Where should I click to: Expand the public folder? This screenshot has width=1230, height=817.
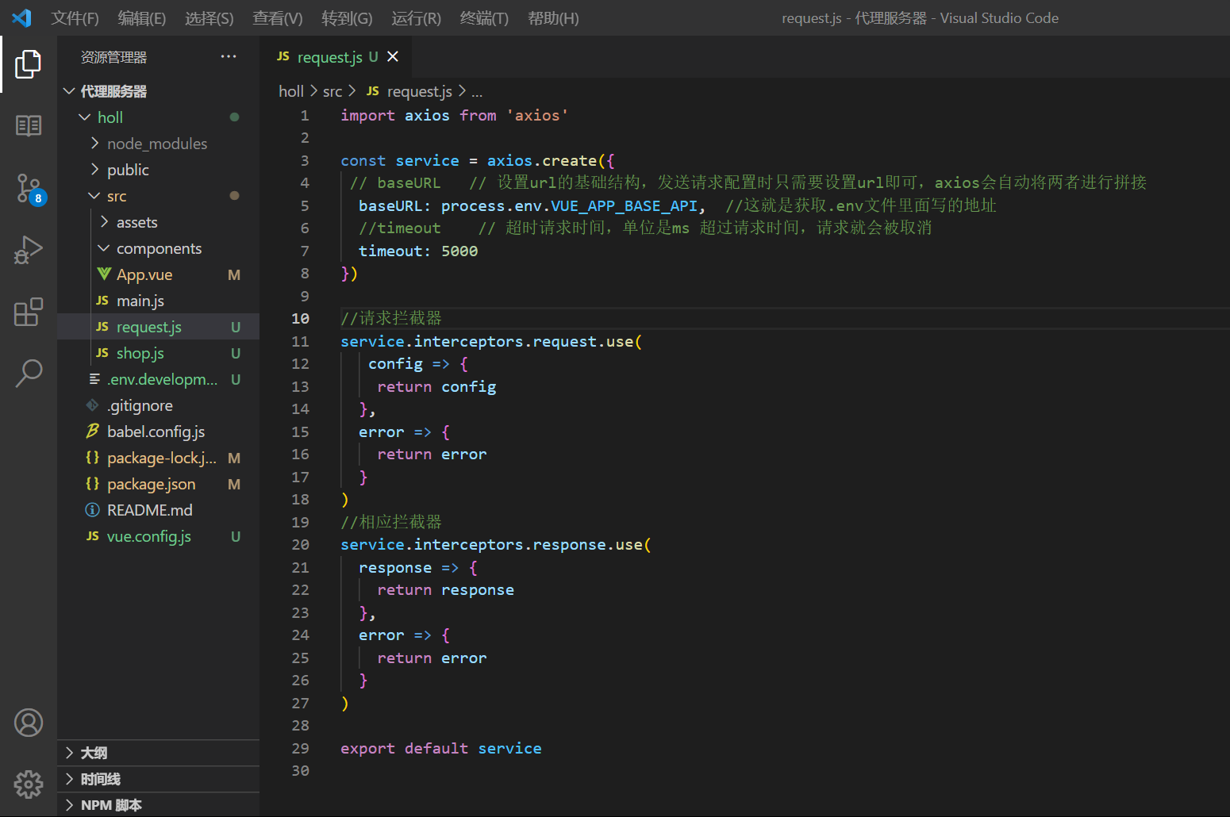(94, 170)
